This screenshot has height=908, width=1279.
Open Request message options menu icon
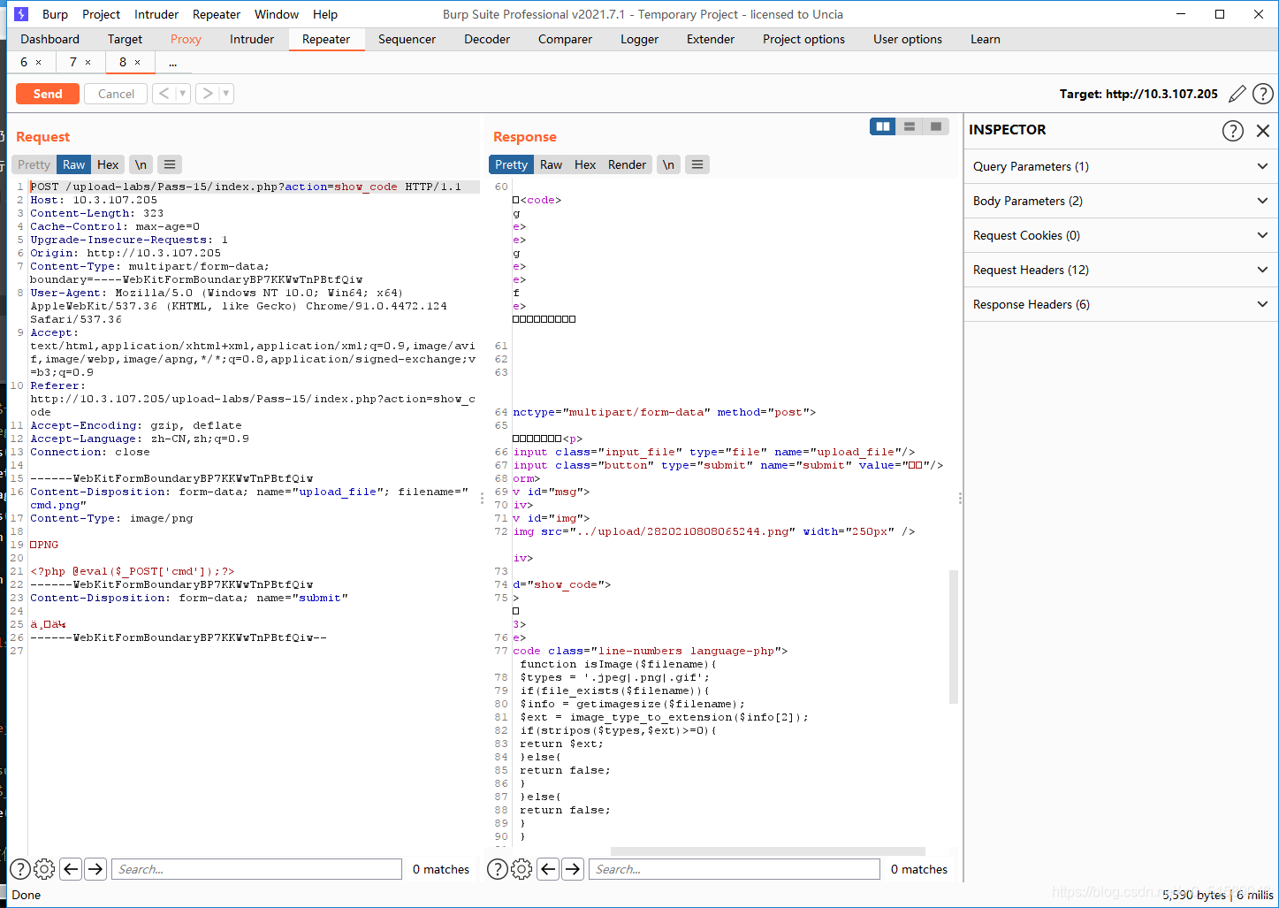click(x=170, y=164)
